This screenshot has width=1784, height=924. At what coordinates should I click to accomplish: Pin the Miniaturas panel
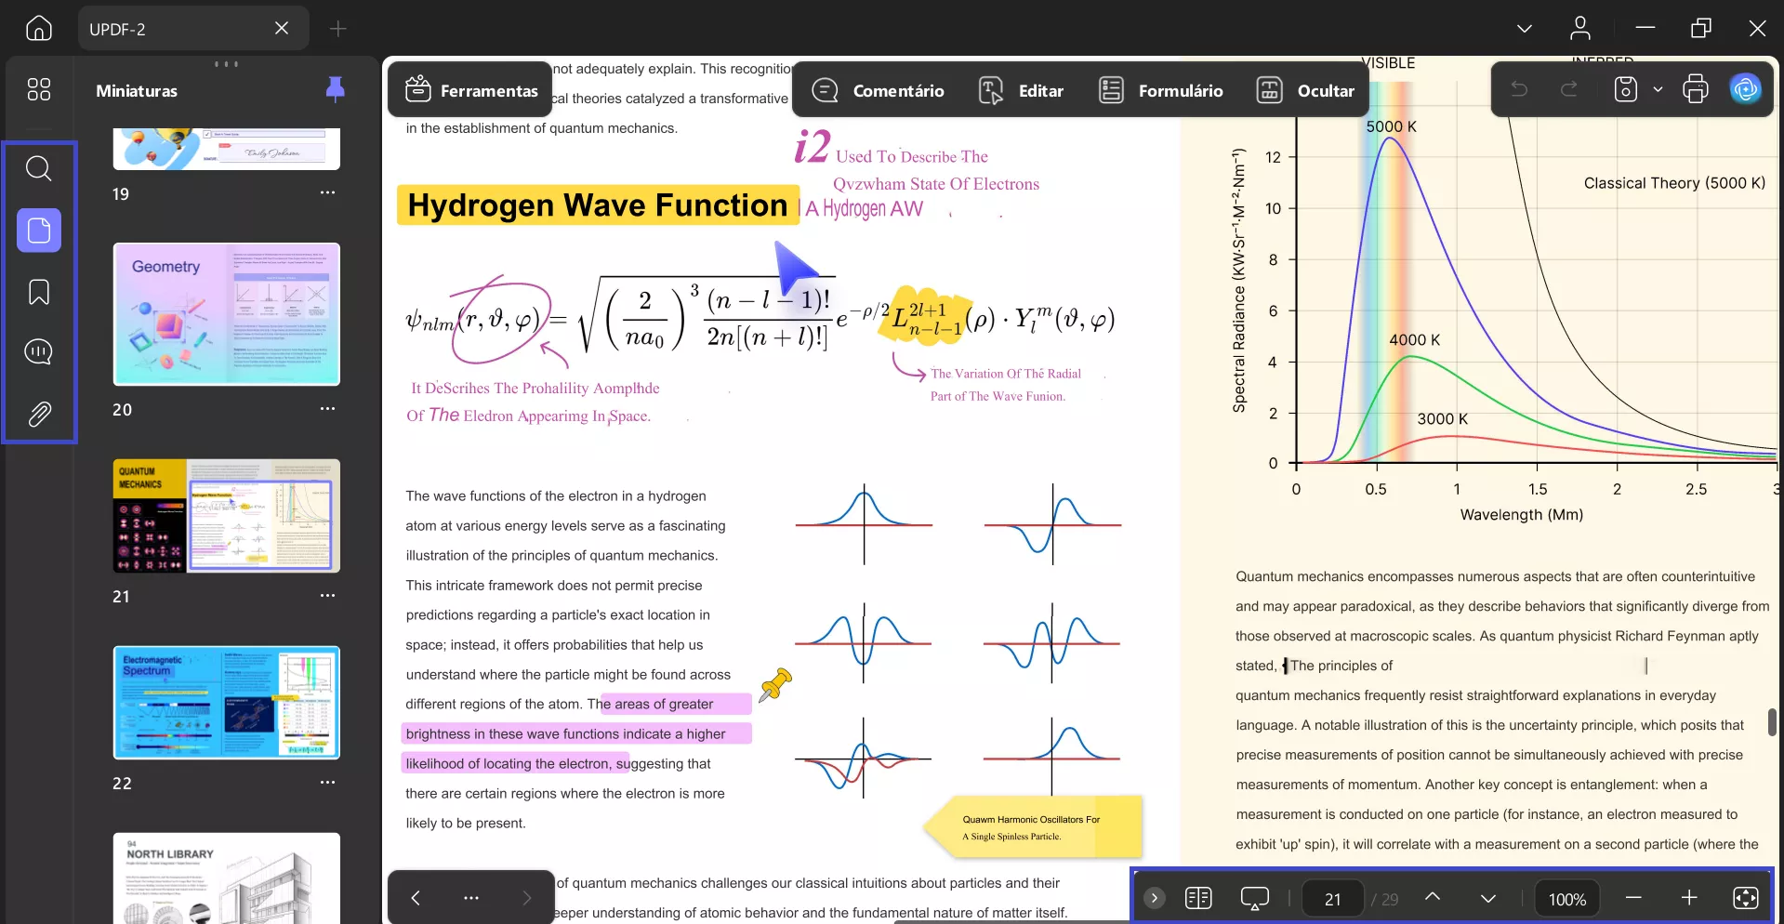(x=335, y=89)
